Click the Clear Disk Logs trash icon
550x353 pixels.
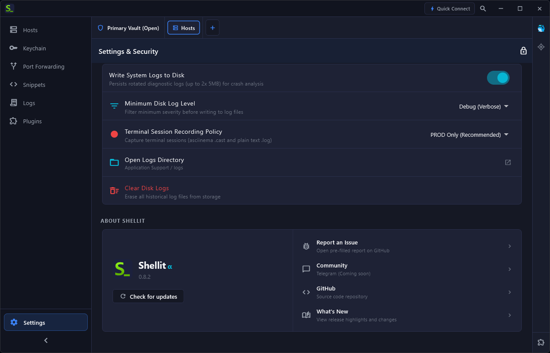(114, 191)
